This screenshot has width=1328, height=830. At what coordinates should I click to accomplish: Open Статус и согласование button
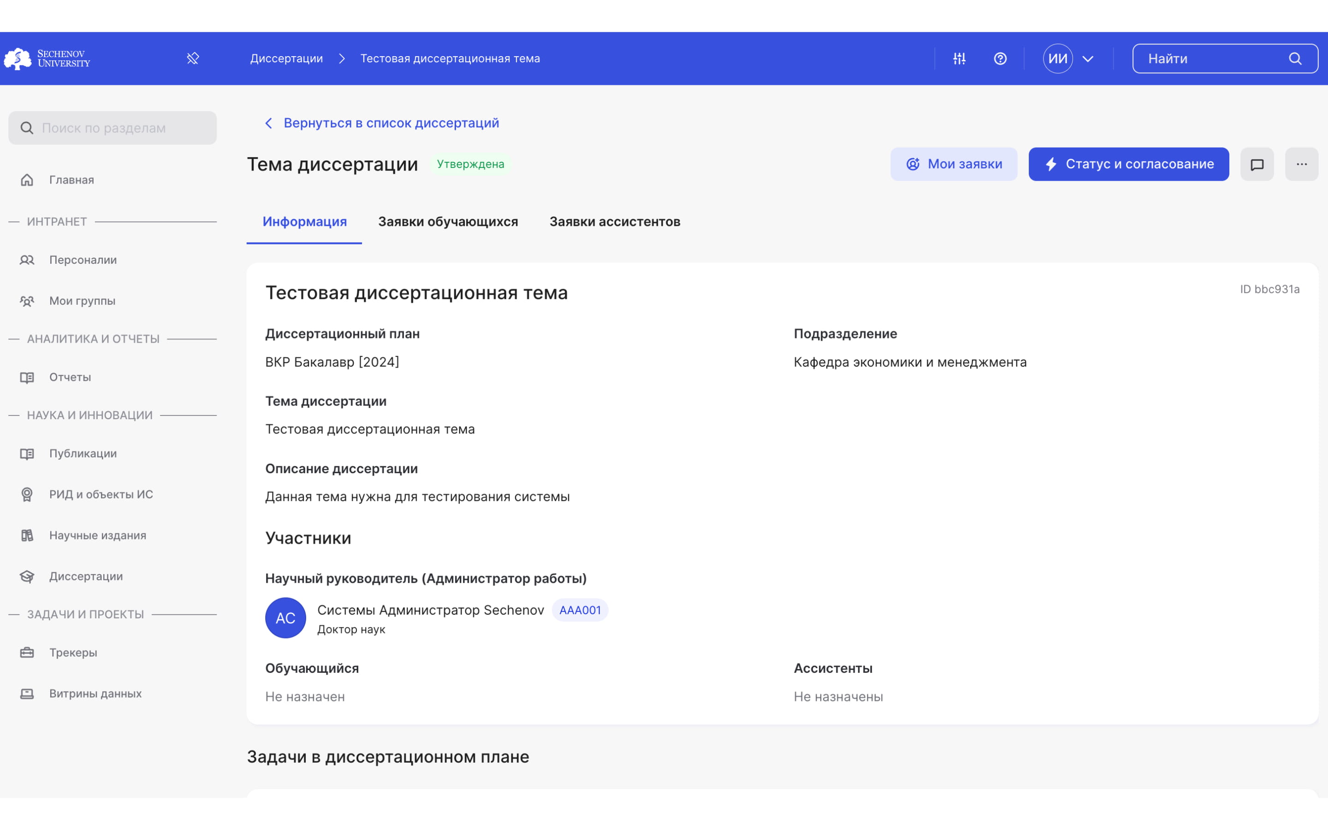[1129, 164]
